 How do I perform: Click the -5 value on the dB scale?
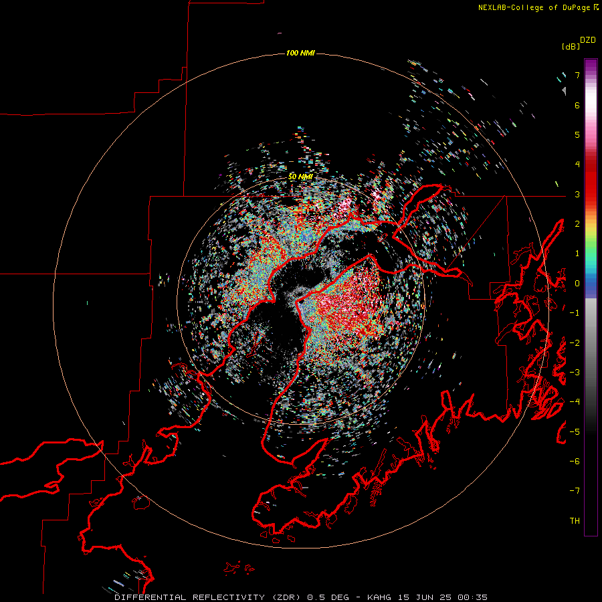(x=575, y=432)
